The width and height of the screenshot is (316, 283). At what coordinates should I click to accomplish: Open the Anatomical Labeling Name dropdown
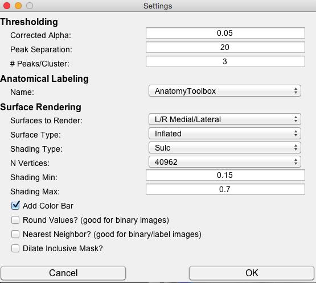point(225,91)
